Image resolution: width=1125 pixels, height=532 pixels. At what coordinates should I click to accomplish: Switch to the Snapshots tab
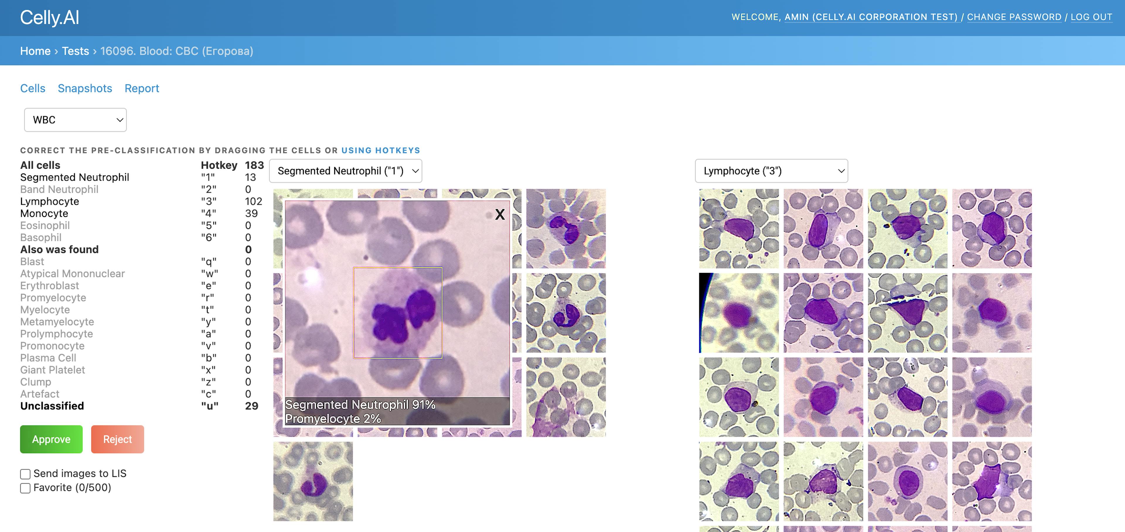(85, 88)
